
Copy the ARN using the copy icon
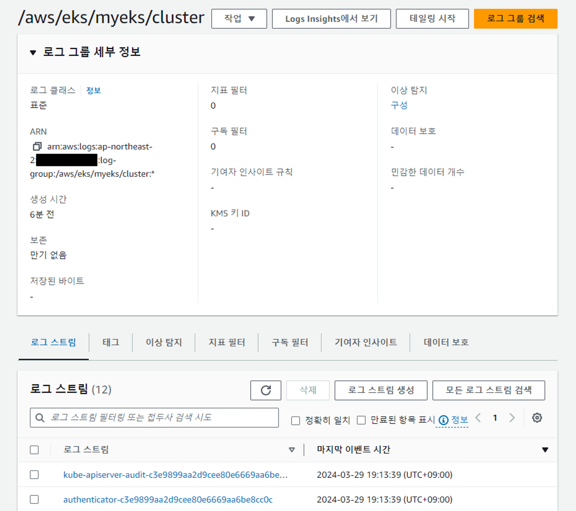tap(37, 146)
